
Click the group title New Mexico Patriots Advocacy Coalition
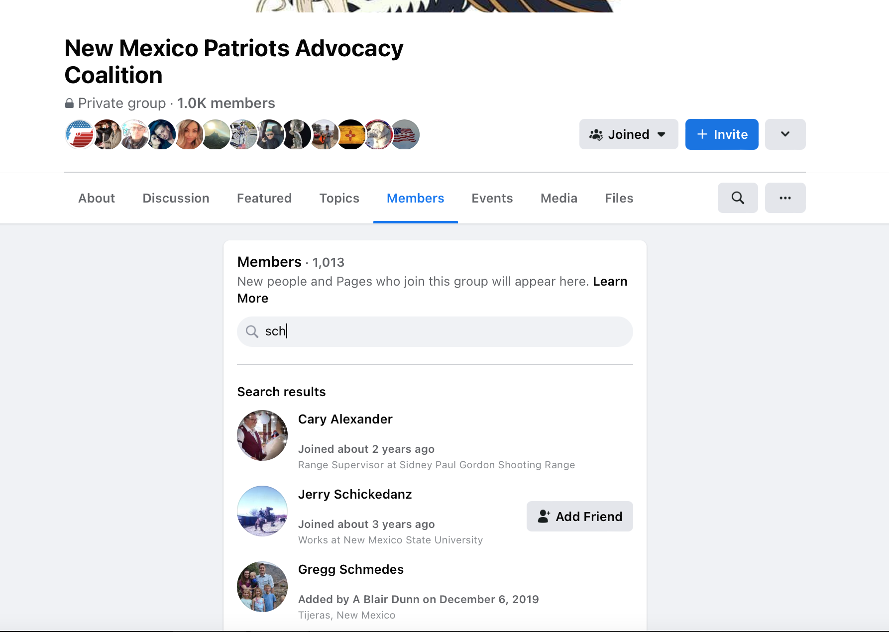pos(234,62)
